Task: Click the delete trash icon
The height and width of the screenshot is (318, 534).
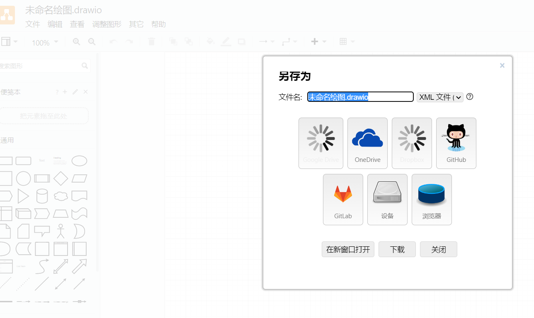Action: point(151,41)
